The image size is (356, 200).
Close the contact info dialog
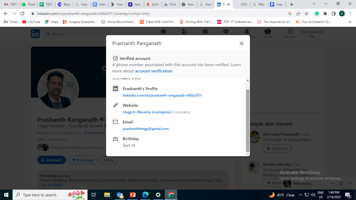(x=241, y=43)
